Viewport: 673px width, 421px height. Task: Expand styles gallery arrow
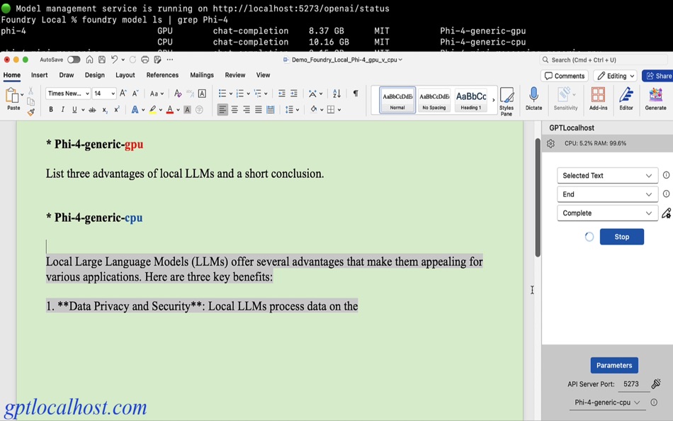click(493, 100)
